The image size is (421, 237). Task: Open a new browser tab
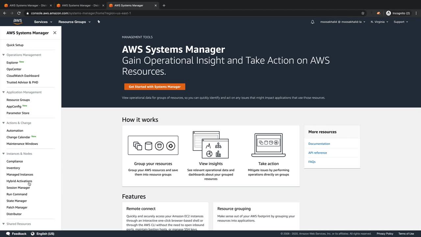[x=164, y=5]
